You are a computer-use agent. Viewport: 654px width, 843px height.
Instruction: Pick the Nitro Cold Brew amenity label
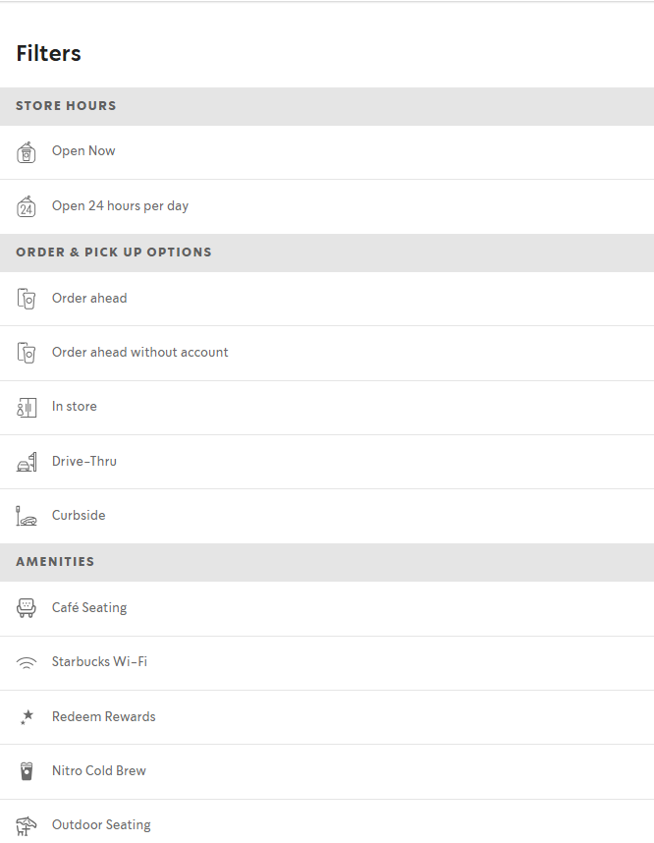click(x=99, y=771)
